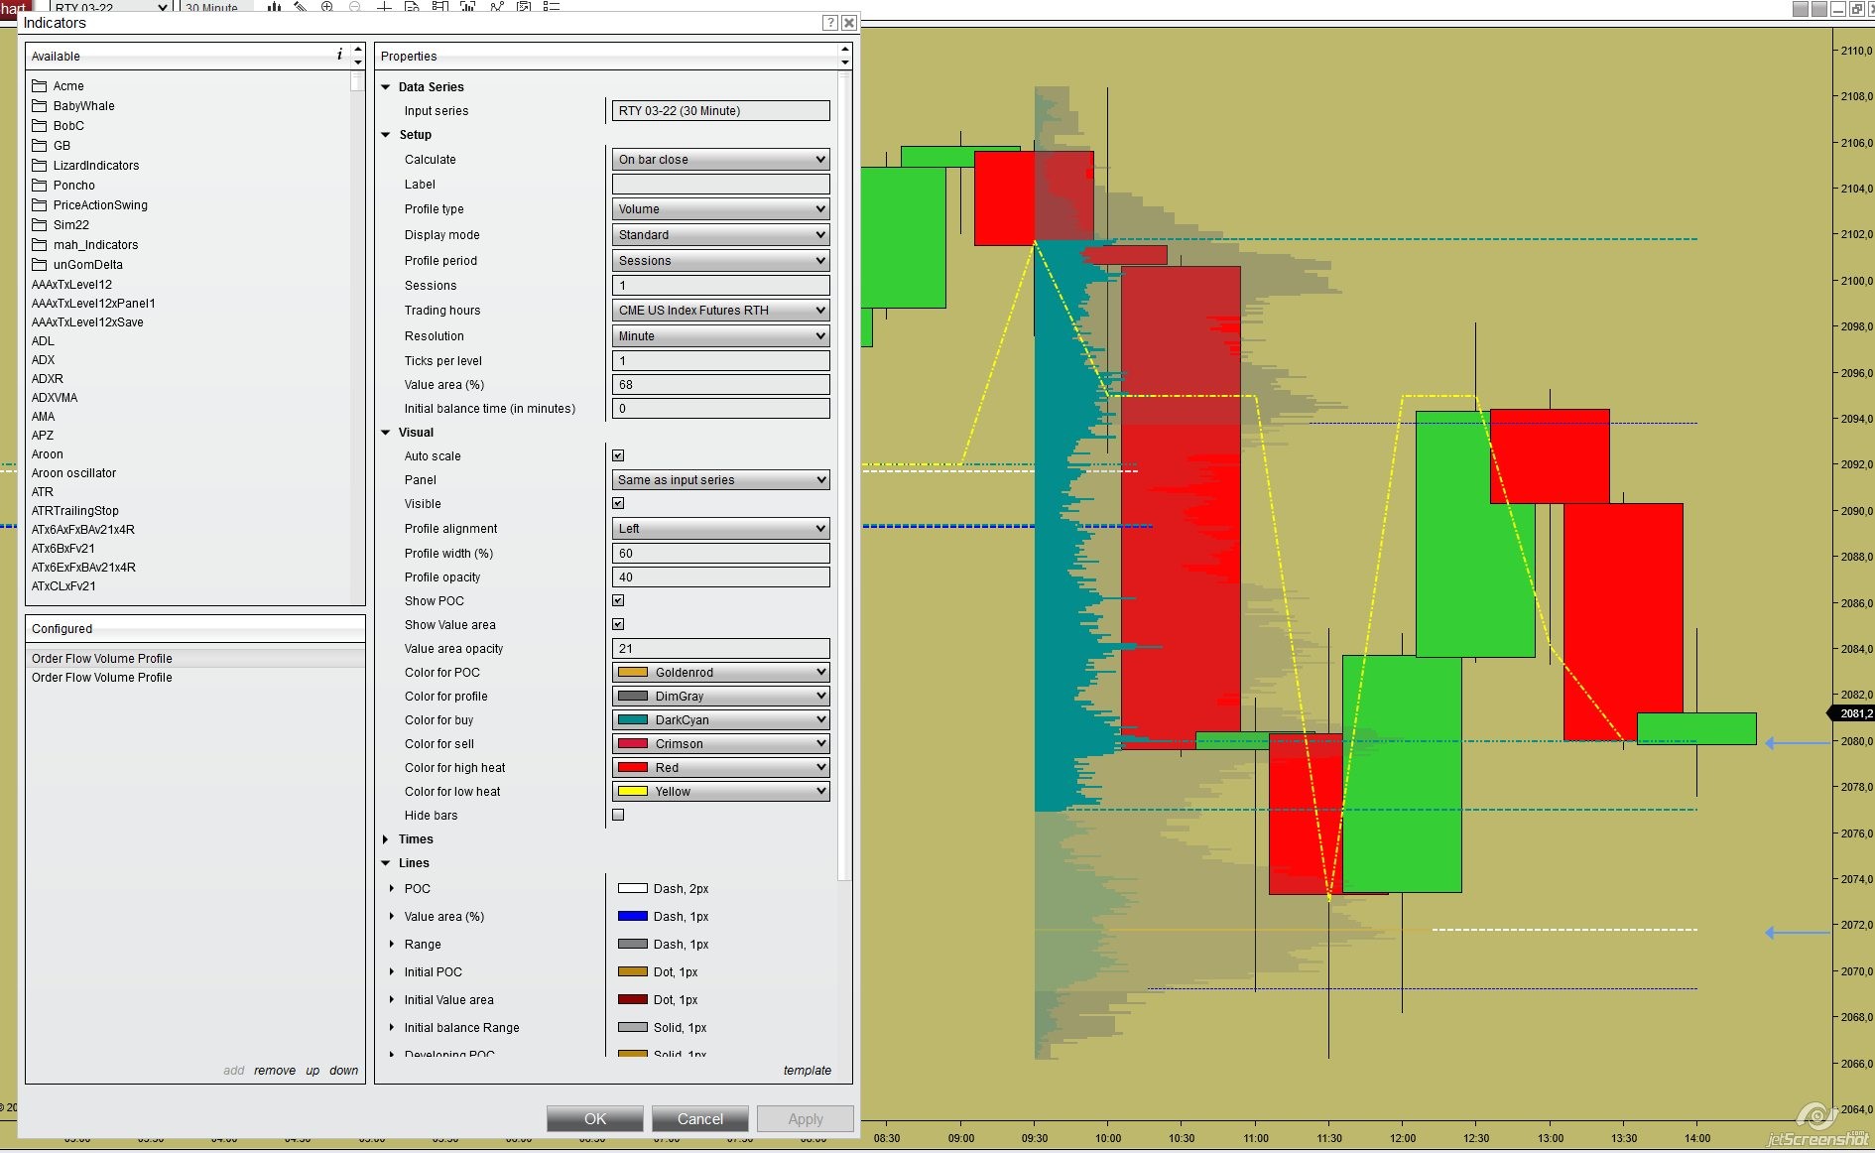Pick the Color for low heat Yellow swatch
This screenshot has height=1153, width=1875.
633,791
